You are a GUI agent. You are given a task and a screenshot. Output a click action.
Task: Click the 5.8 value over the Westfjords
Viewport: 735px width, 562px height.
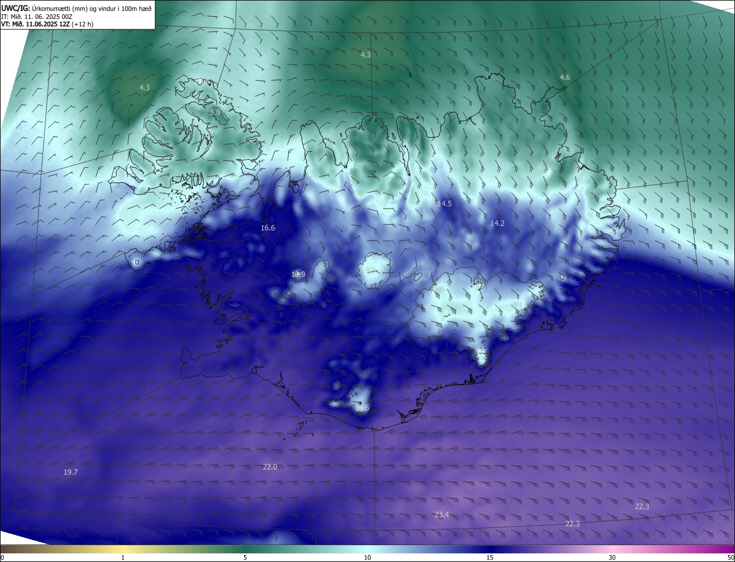(215, 113)
